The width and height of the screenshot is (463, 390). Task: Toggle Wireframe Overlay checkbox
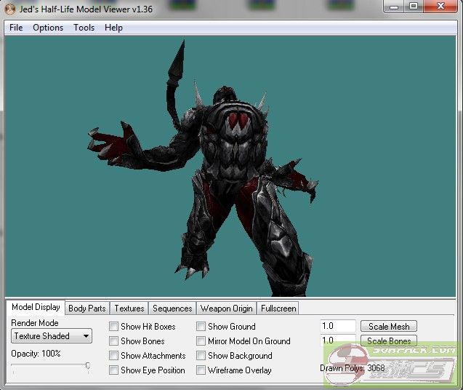(201, 370)
